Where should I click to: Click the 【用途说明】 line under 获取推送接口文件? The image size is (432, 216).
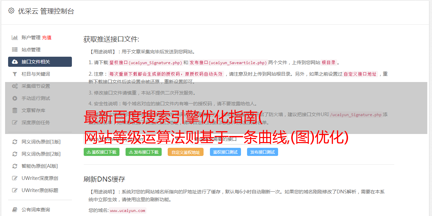click(x=142, y=52)
